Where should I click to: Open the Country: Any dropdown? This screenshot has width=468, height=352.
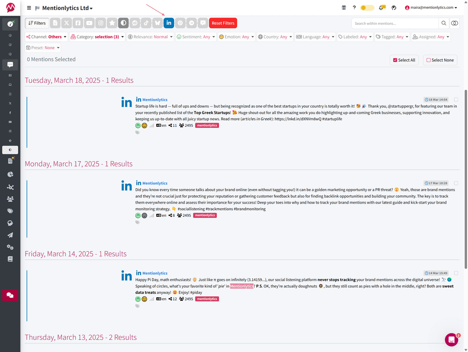coord(275,37)
